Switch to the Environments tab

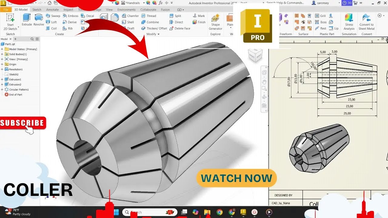(x=126, y=9)
